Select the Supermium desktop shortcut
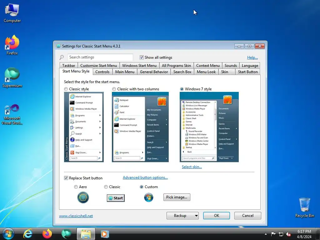The height and width of the screenshot is (240, 320). 12,77
